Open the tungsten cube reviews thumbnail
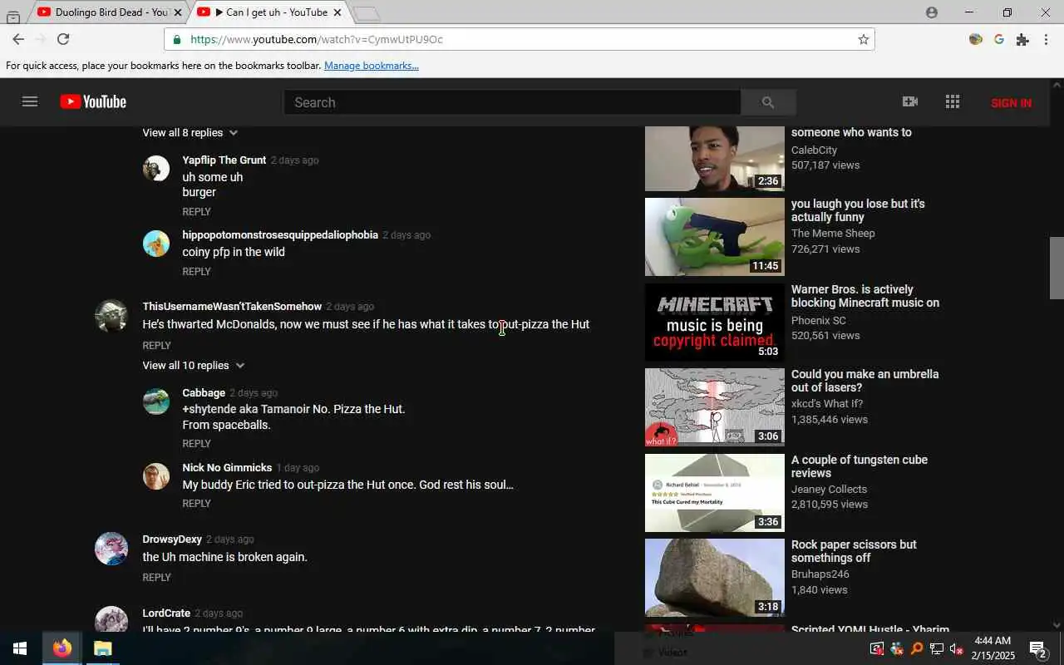This screenshot has height=665, width=1064. pyautogui.click(x=715, y=493)
